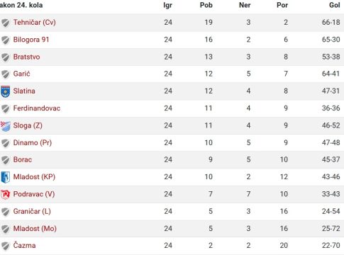The height and width of the screenshot is (255, 344).
Task: Click the Por column header
Action: tap(282, 5)
